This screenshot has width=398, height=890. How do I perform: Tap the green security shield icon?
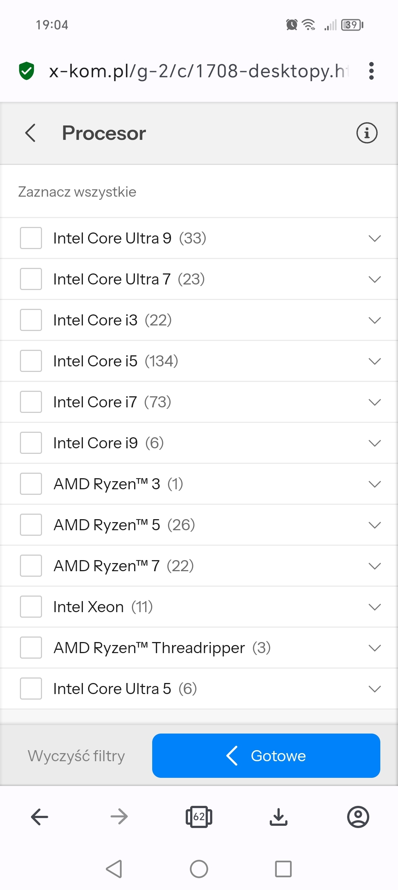27,71
